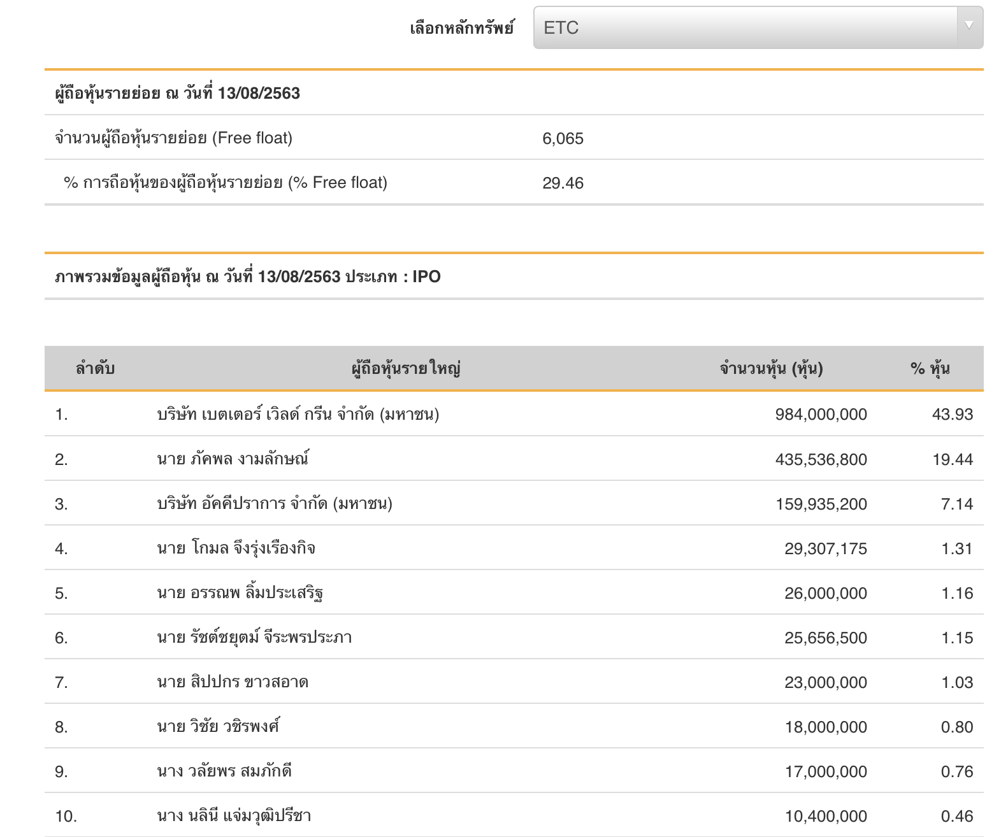This screenshot has width=1008, height=837.
Task: Select shareholder บริษัท เบตเตอร์ เวิลด์ กรีน
Action: tap(298, 415)
